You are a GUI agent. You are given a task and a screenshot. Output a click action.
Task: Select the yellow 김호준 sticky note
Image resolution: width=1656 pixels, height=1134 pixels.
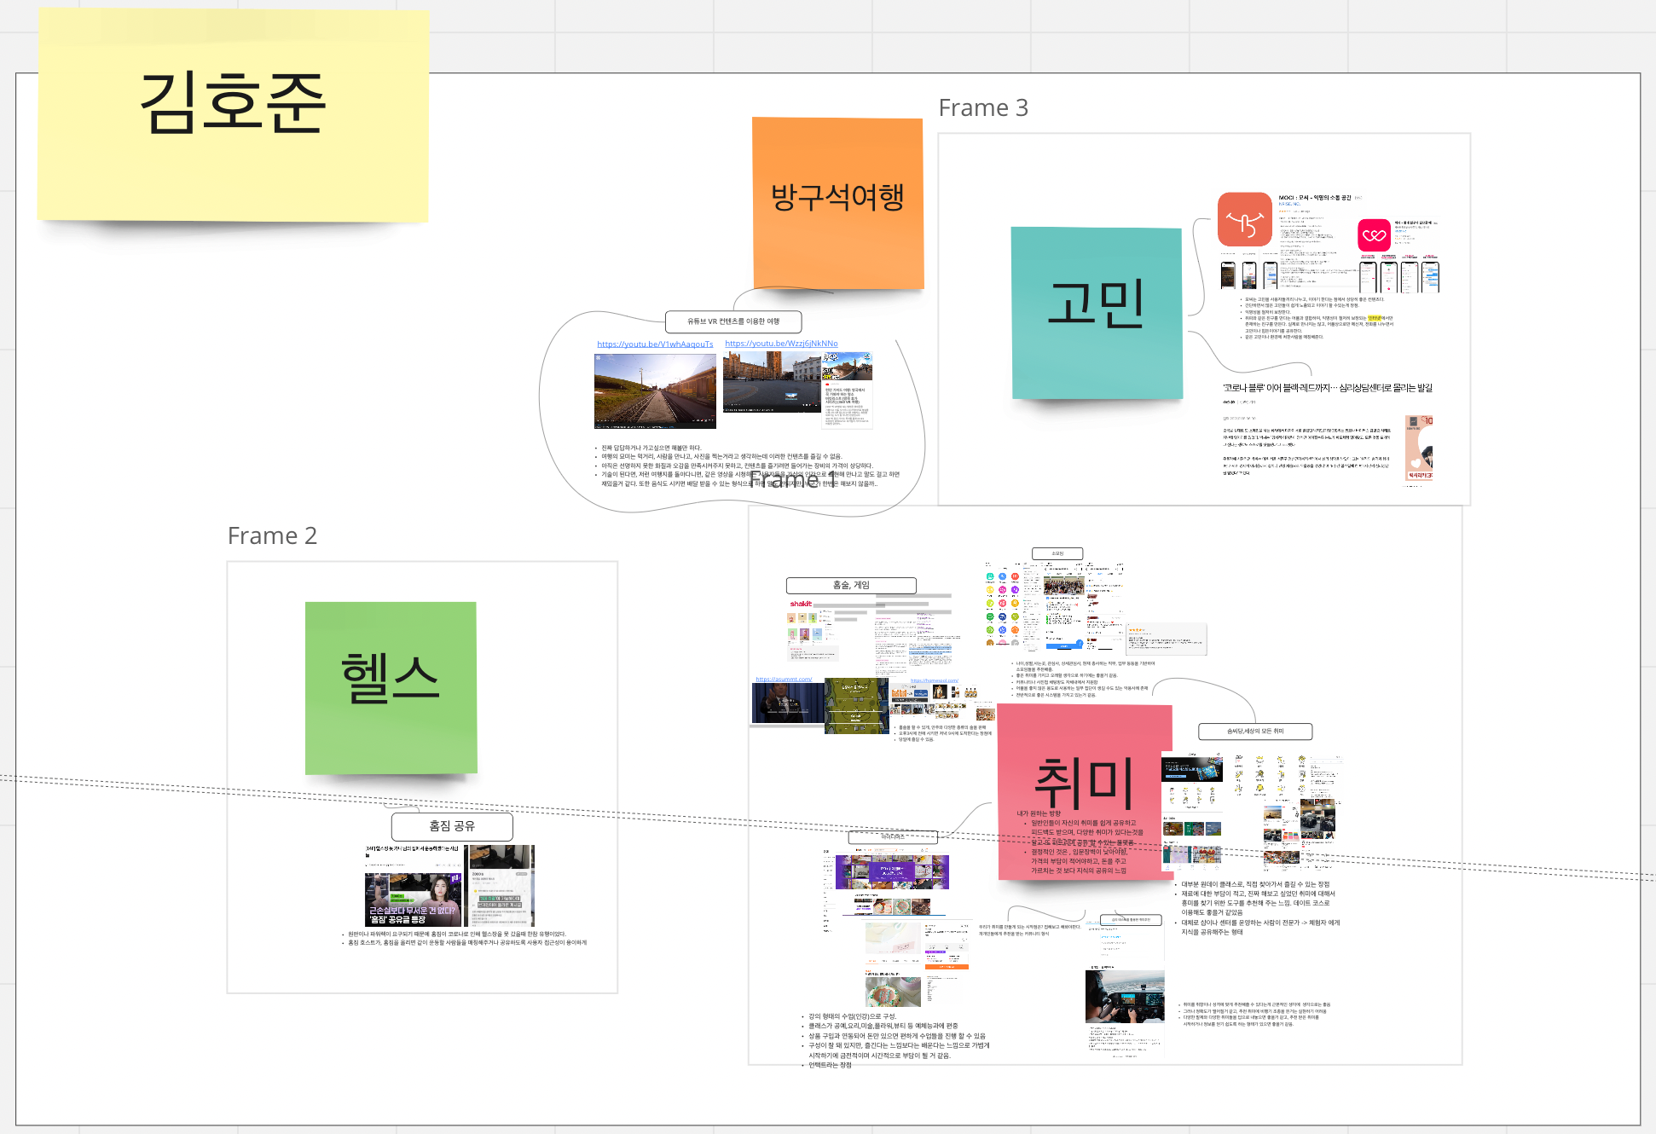tap(233, 115)
